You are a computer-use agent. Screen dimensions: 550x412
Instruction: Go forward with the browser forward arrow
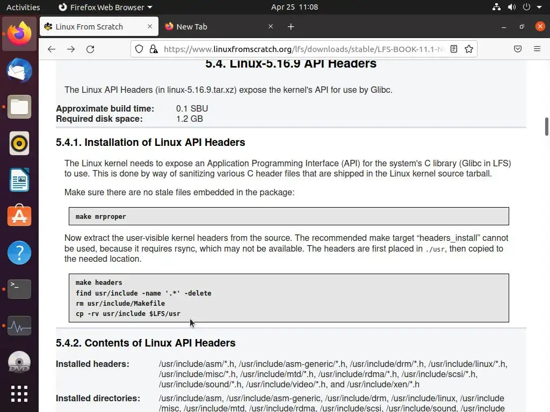(x=71, y=49)
